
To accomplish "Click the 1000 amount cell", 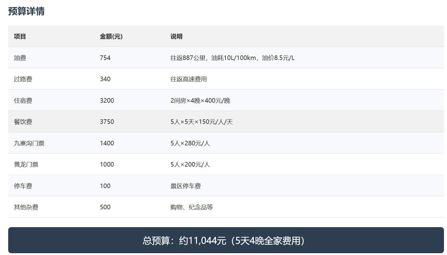I will pyautogui.click(x=107, y=164).
